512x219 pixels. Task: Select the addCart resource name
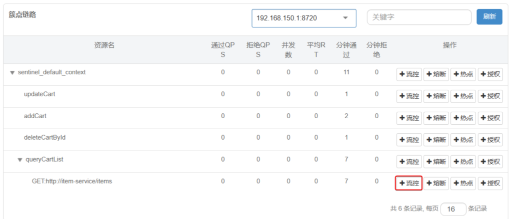click(35, 116)
